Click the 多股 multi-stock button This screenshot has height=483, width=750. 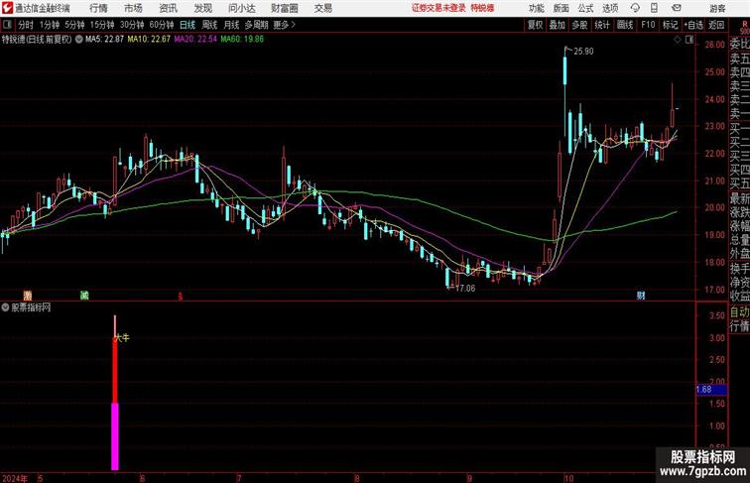click(579, 25)
